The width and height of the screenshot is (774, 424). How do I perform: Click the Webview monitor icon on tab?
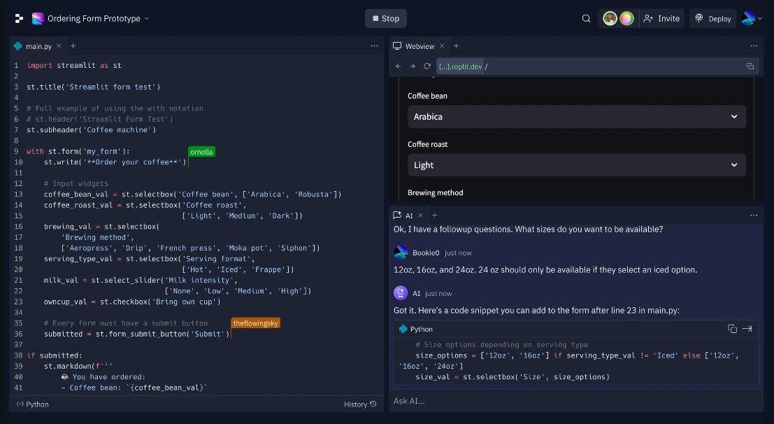[397, 46]
